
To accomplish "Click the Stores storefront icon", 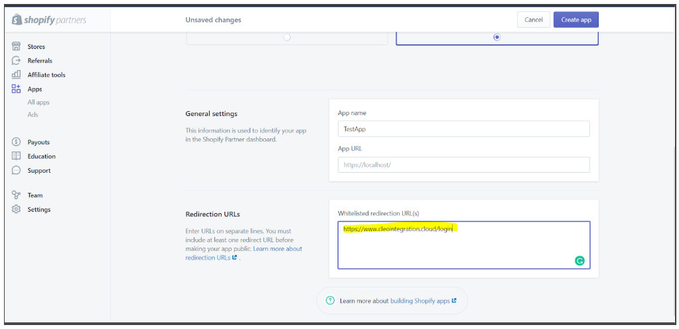I will [x=16, y=46].
